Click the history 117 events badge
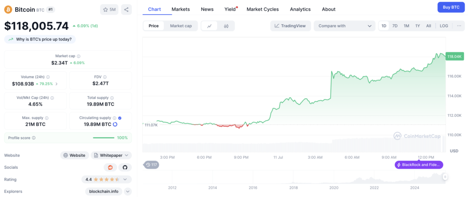 click(x=152, y=165)
